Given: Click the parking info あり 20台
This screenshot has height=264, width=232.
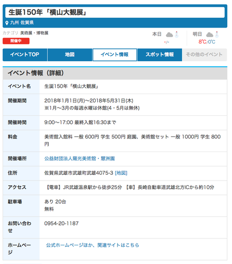Looking at the screenshot, I should [x=55, y=202].
